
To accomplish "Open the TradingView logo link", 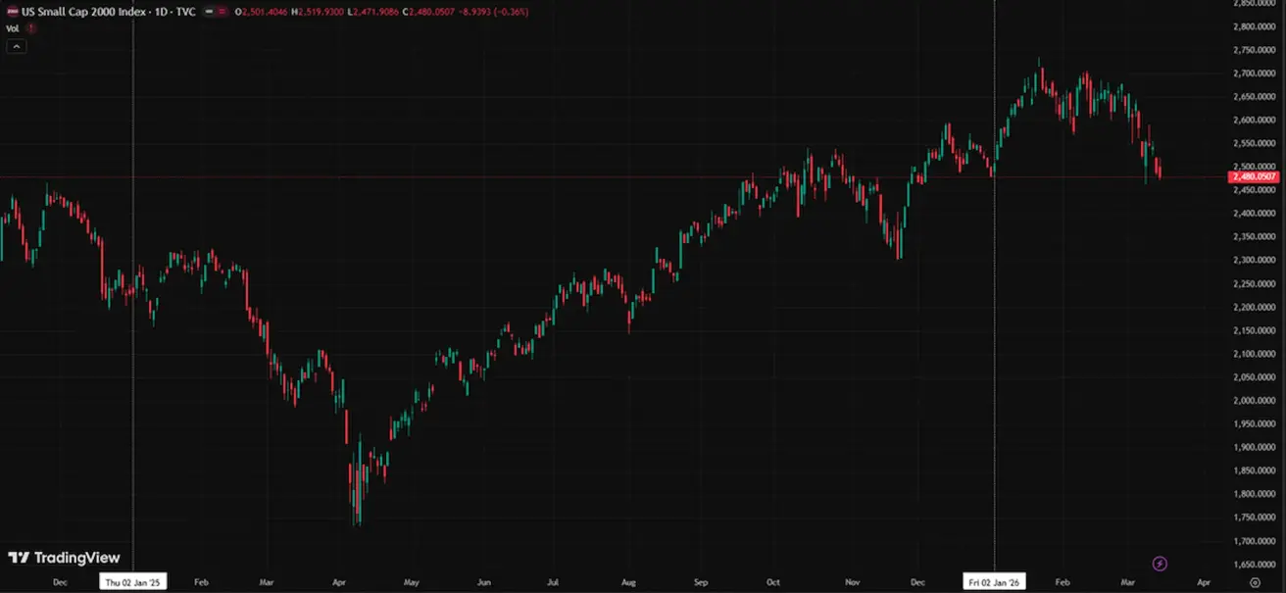I will click(x=64, y=558).
